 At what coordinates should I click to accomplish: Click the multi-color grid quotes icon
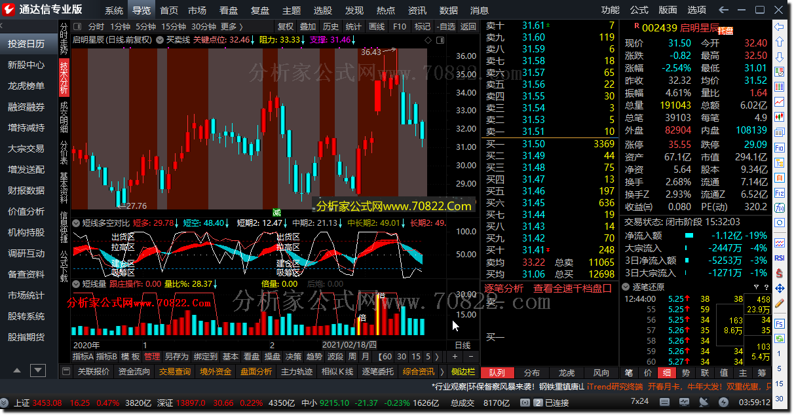click(x=779, y=87)
